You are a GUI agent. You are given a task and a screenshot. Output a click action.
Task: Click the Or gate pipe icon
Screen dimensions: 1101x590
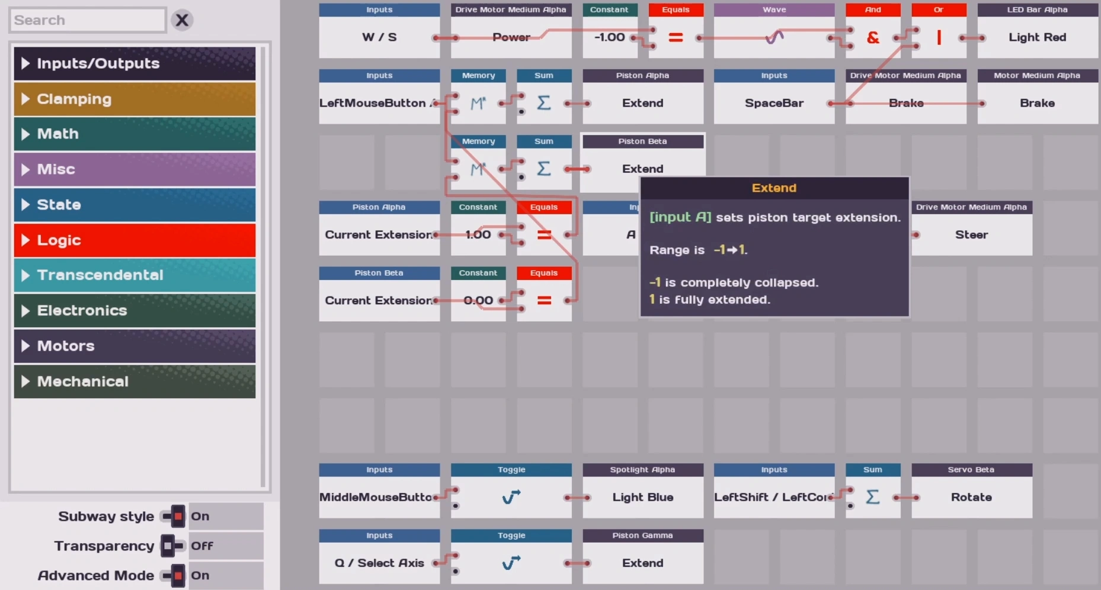click(x=939, y=38)
